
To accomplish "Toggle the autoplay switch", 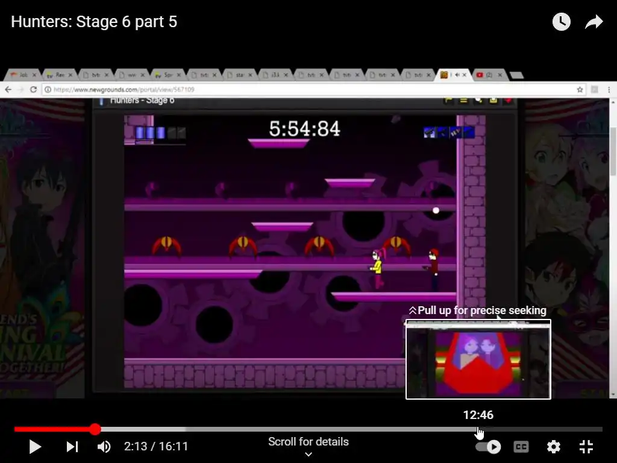I will [x=488, y=447].
